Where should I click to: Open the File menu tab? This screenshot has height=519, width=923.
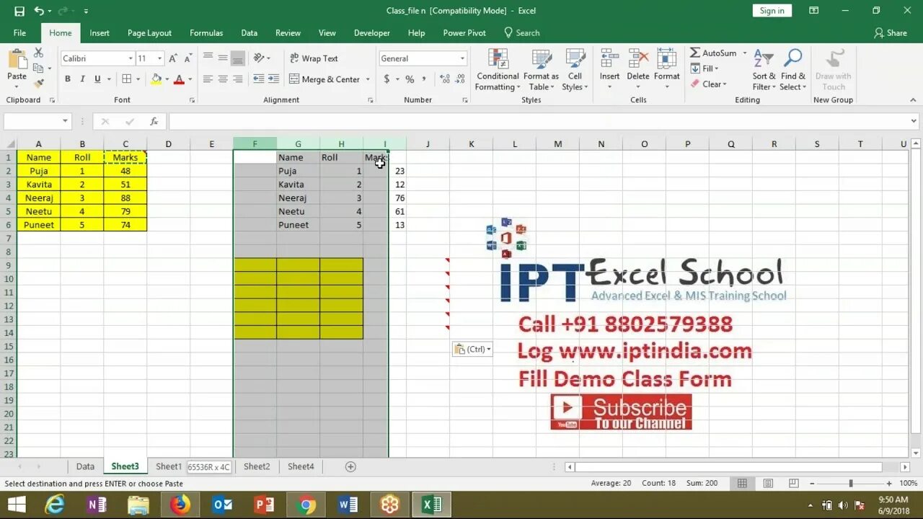click(19, 33)
